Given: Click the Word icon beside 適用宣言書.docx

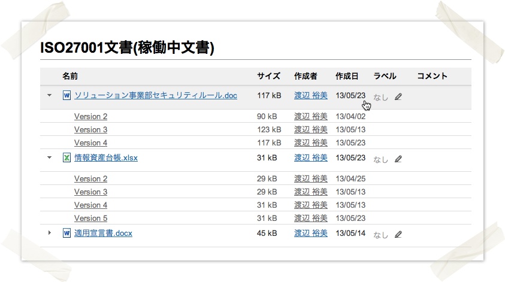Looking at the screenshot, I should point(66,233).
